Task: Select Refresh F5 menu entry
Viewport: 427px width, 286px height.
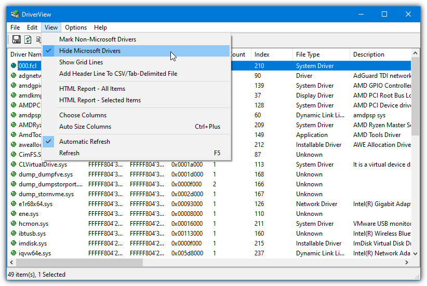Action: click(x=136, y=153)
